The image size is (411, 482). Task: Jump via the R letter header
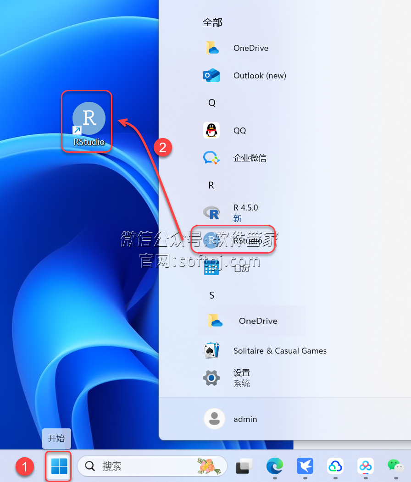[211, 185]
